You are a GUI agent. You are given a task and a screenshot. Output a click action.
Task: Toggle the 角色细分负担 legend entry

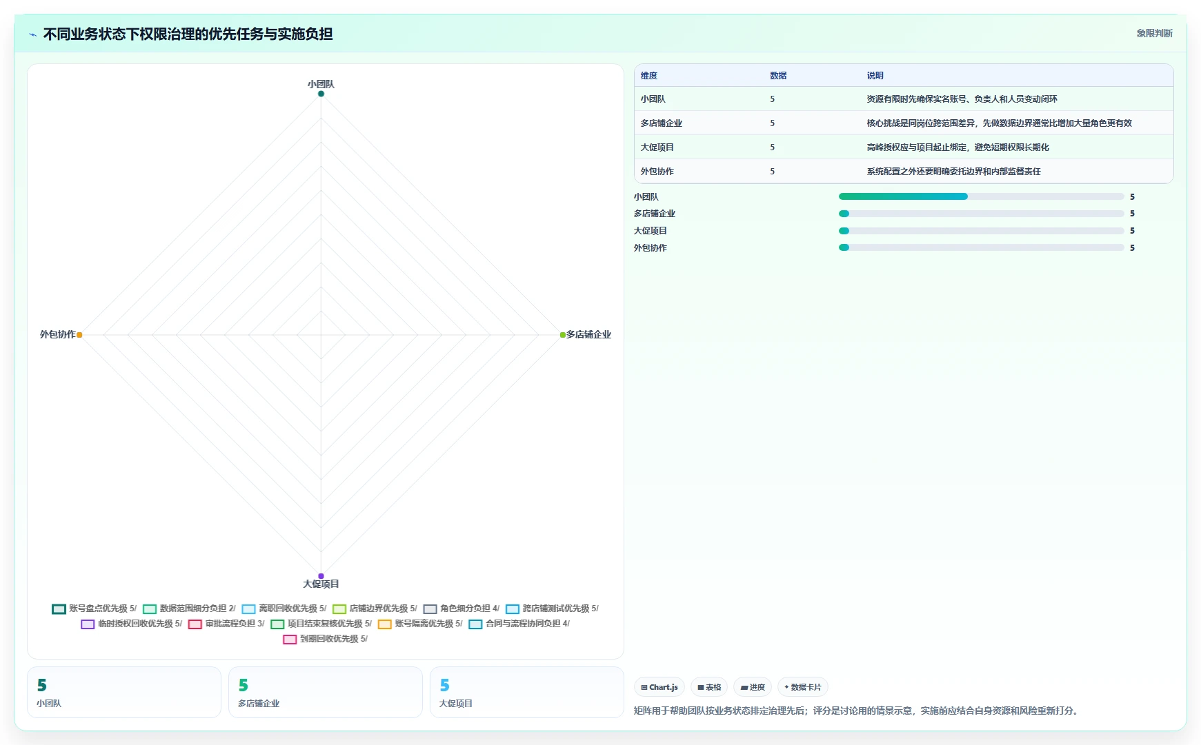pos(461,609)
